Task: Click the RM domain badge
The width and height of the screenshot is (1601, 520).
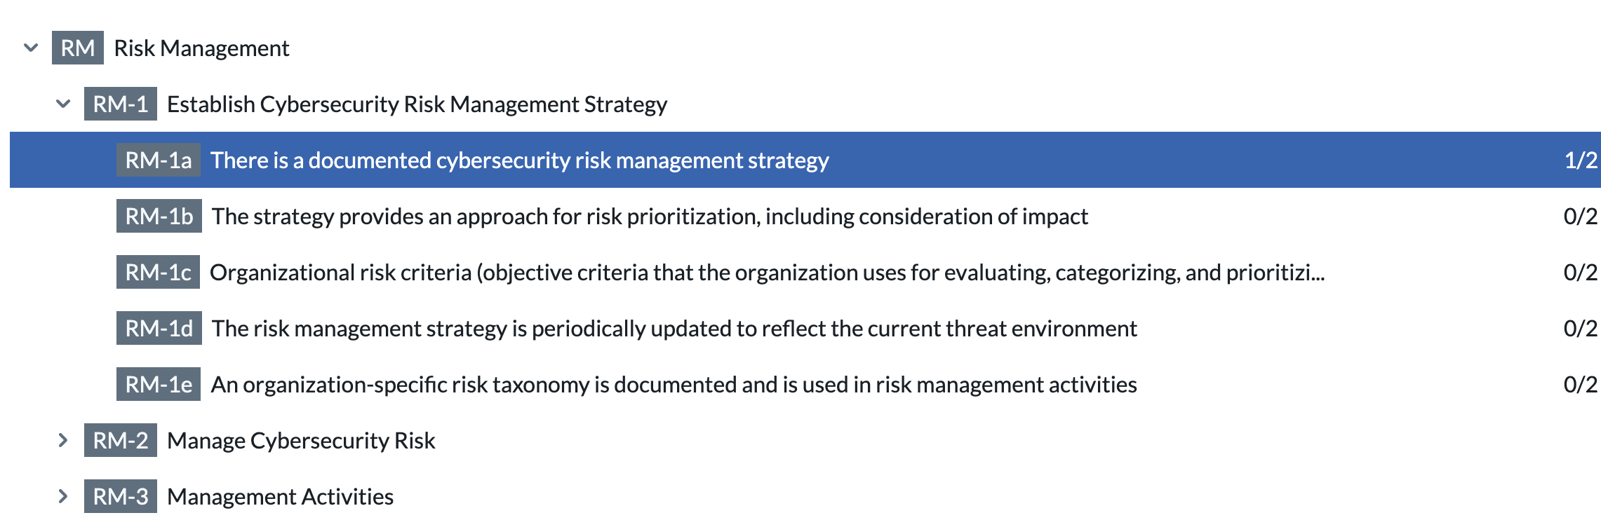Action: tap(78, 48)
